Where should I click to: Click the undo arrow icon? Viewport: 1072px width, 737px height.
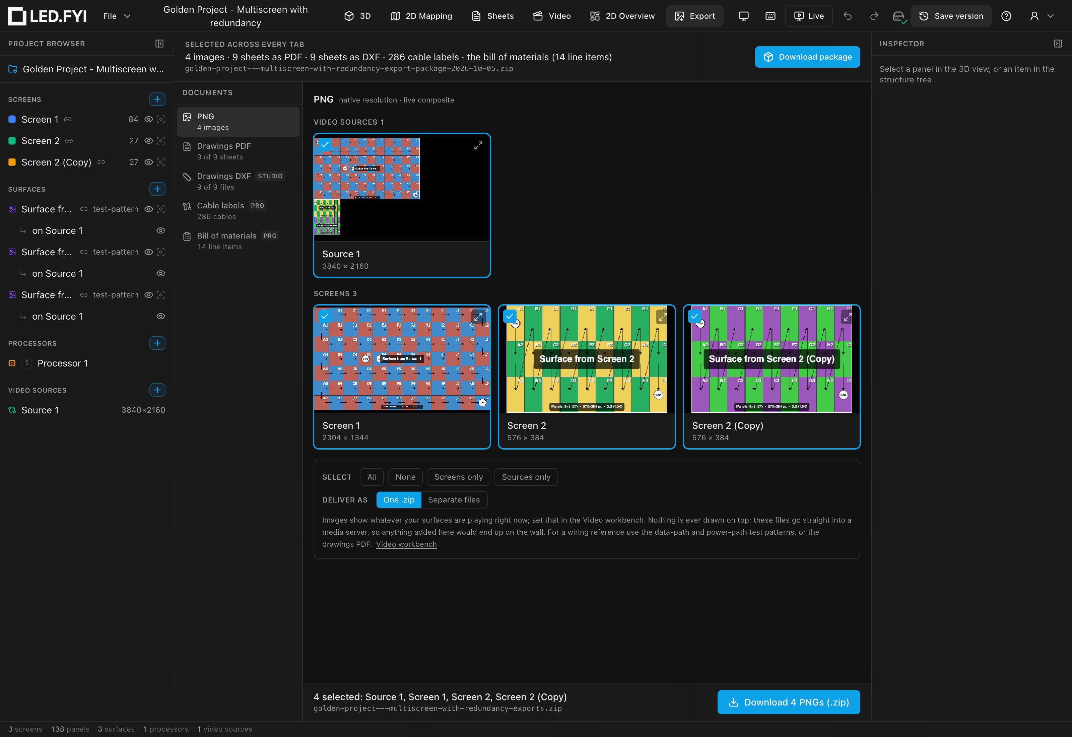tap(848, 16)
